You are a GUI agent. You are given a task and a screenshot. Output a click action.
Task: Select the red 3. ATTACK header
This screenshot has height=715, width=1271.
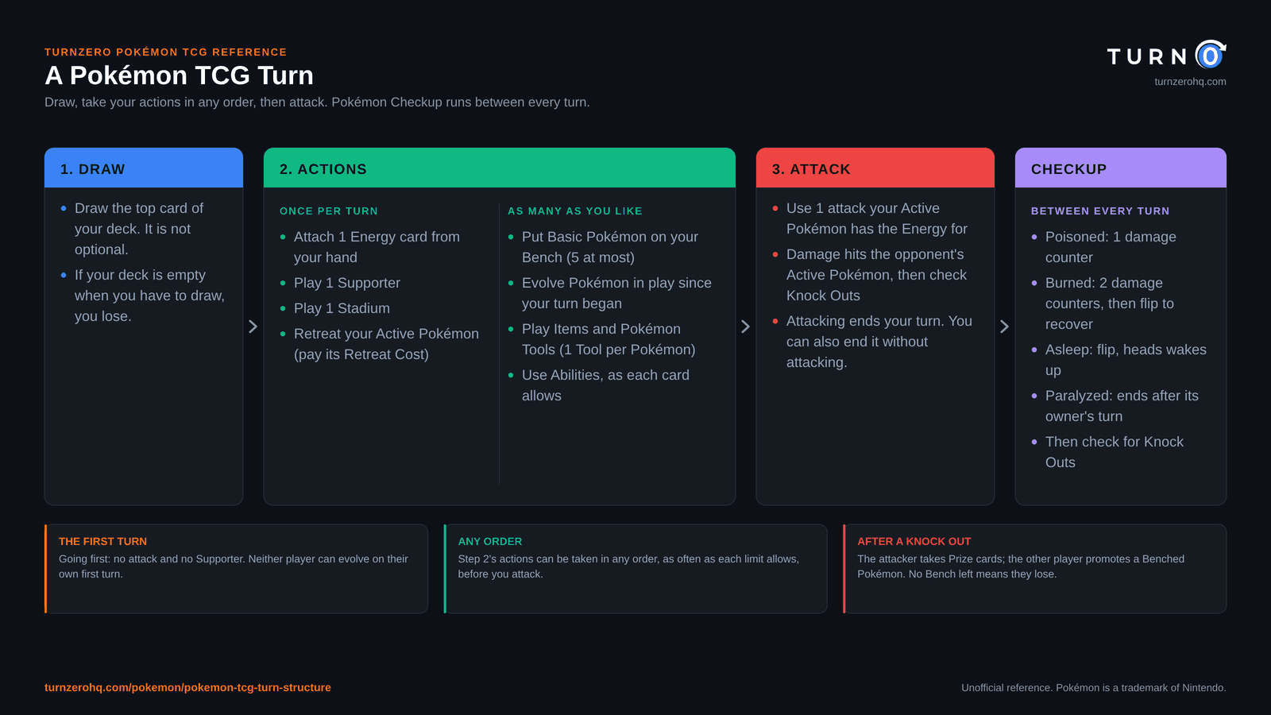[x=875, y=168]
